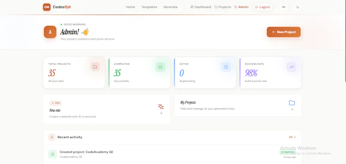Click the 'GOOD MORNING' greeting label
This screenshot has width=346, height=164.
[x=74, y=25]
